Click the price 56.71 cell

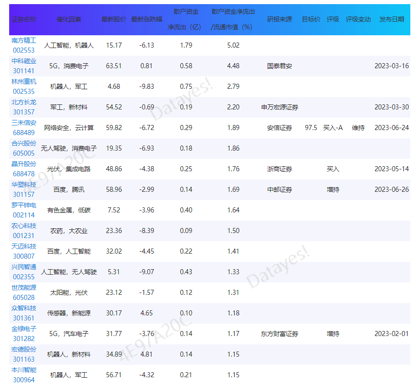click(x=114, y=375)
